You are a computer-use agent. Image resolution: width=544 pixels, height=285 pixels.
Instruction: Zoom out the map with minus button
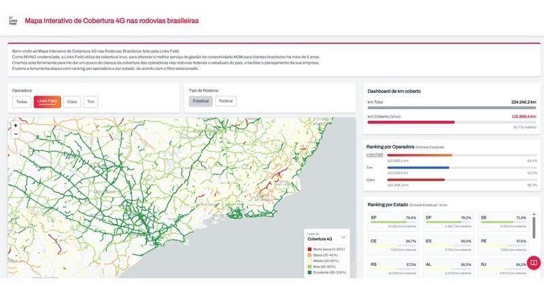click(16, 134)
